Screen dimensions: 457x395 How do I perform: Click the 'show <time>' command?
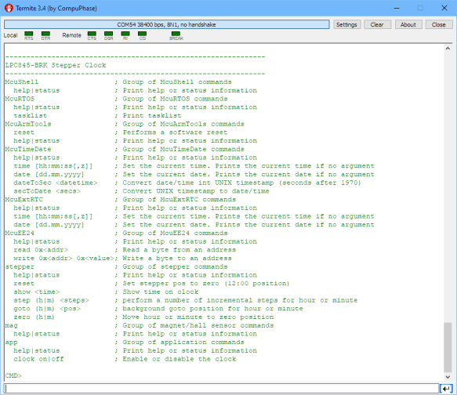click(x=36, y=292)
